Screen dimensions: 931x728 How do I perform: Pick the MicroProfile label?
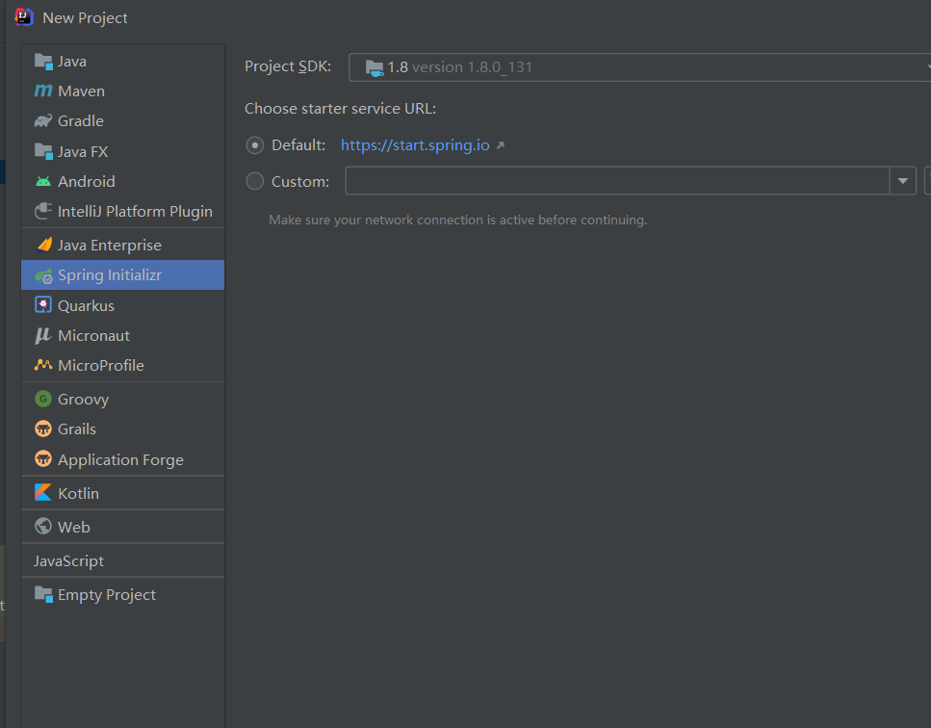click(101, 365)
